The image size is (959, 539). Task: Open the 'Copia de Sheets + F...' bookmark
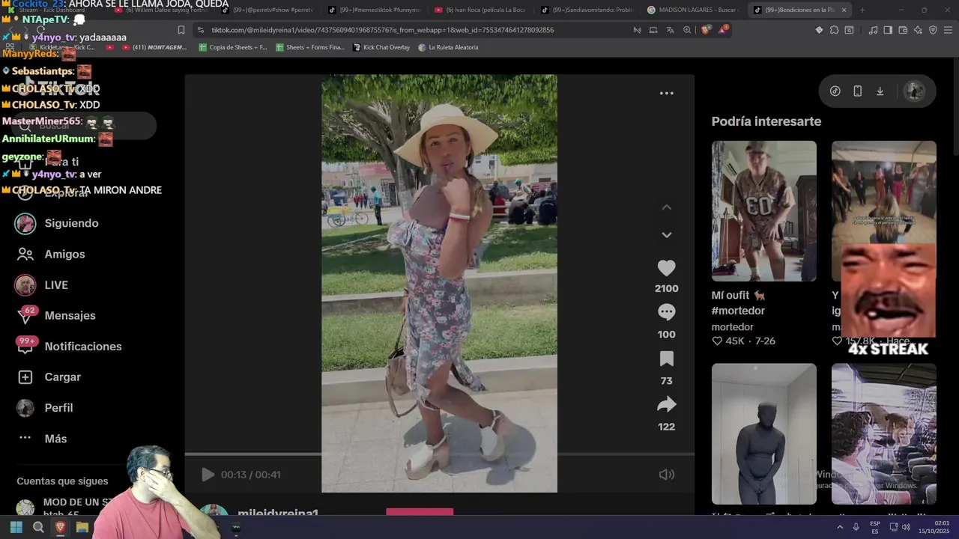coord(232,47)
